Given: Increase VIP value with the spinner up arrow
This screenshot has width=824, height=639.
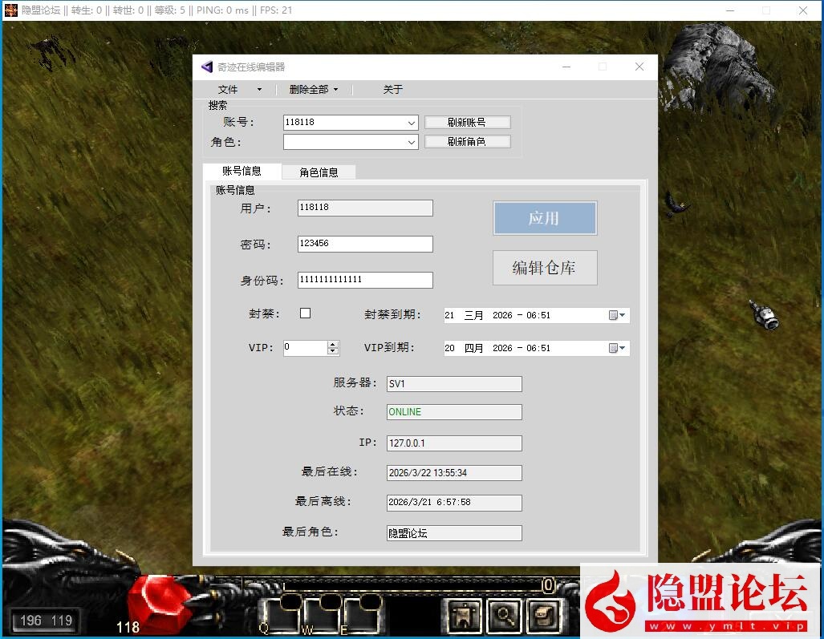Looking at the screenshot, I should pyautogui.click(x=332, y=344).
